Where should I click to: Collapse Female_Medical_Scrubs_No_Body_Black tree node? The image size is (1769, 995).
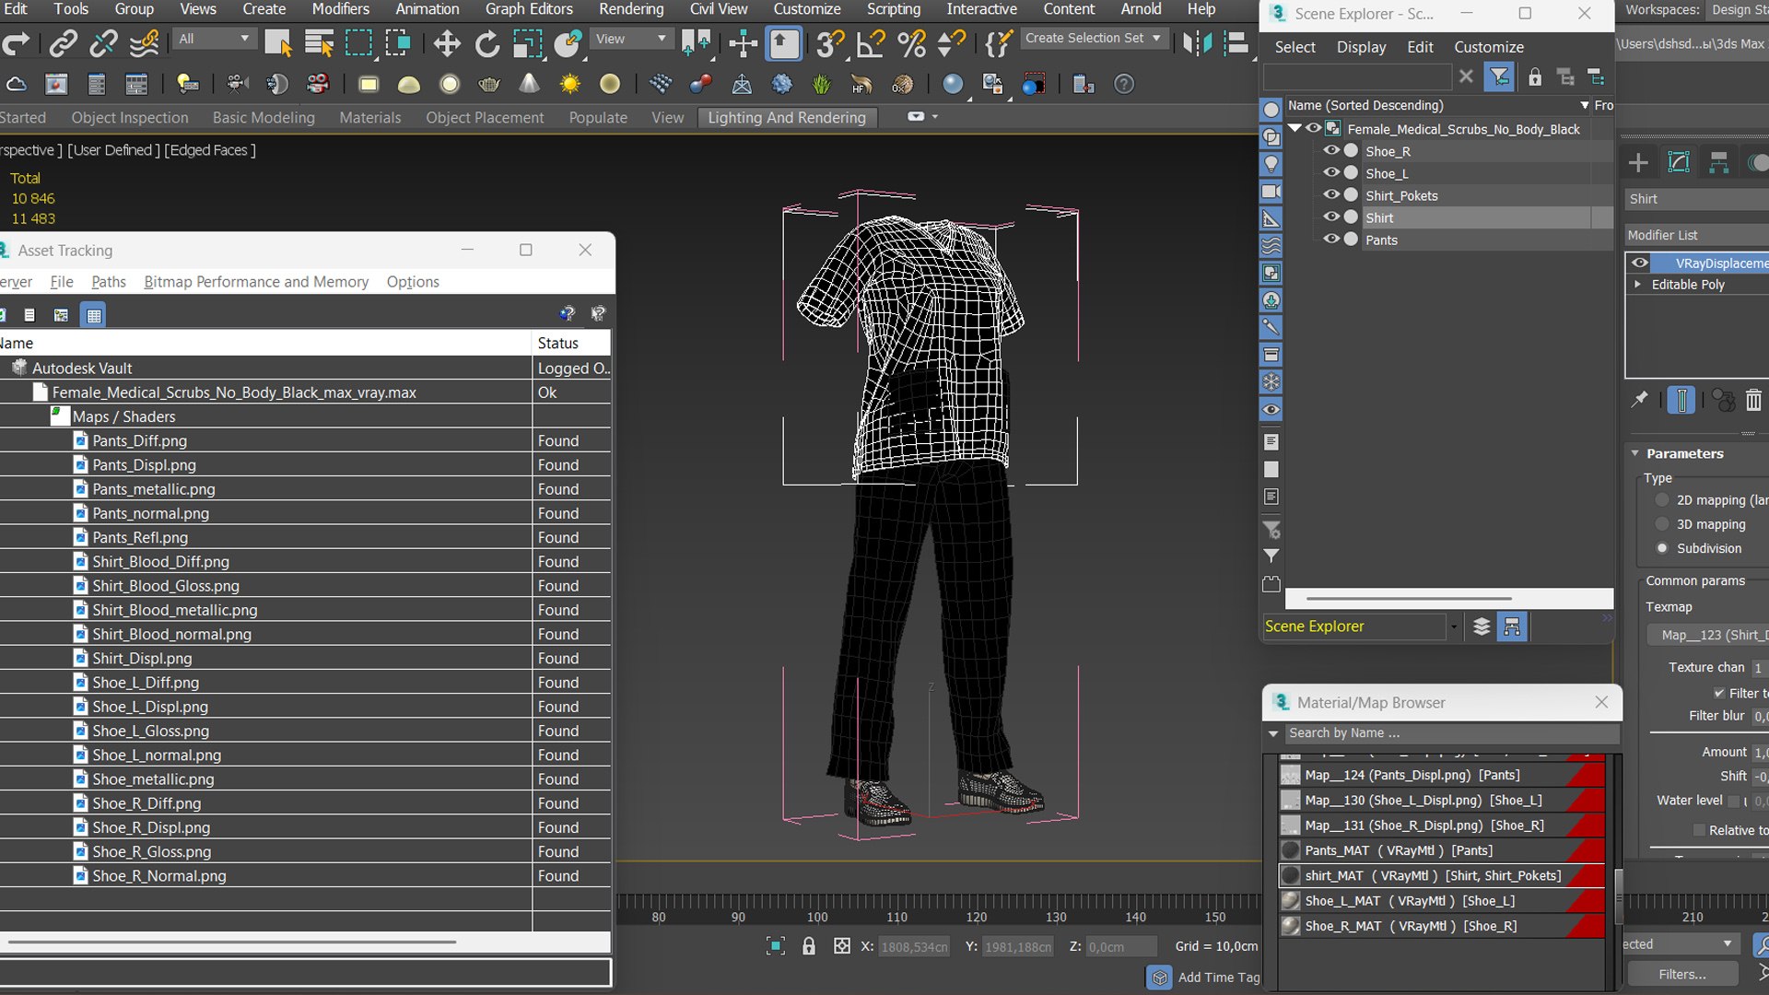coord(1295,128)
